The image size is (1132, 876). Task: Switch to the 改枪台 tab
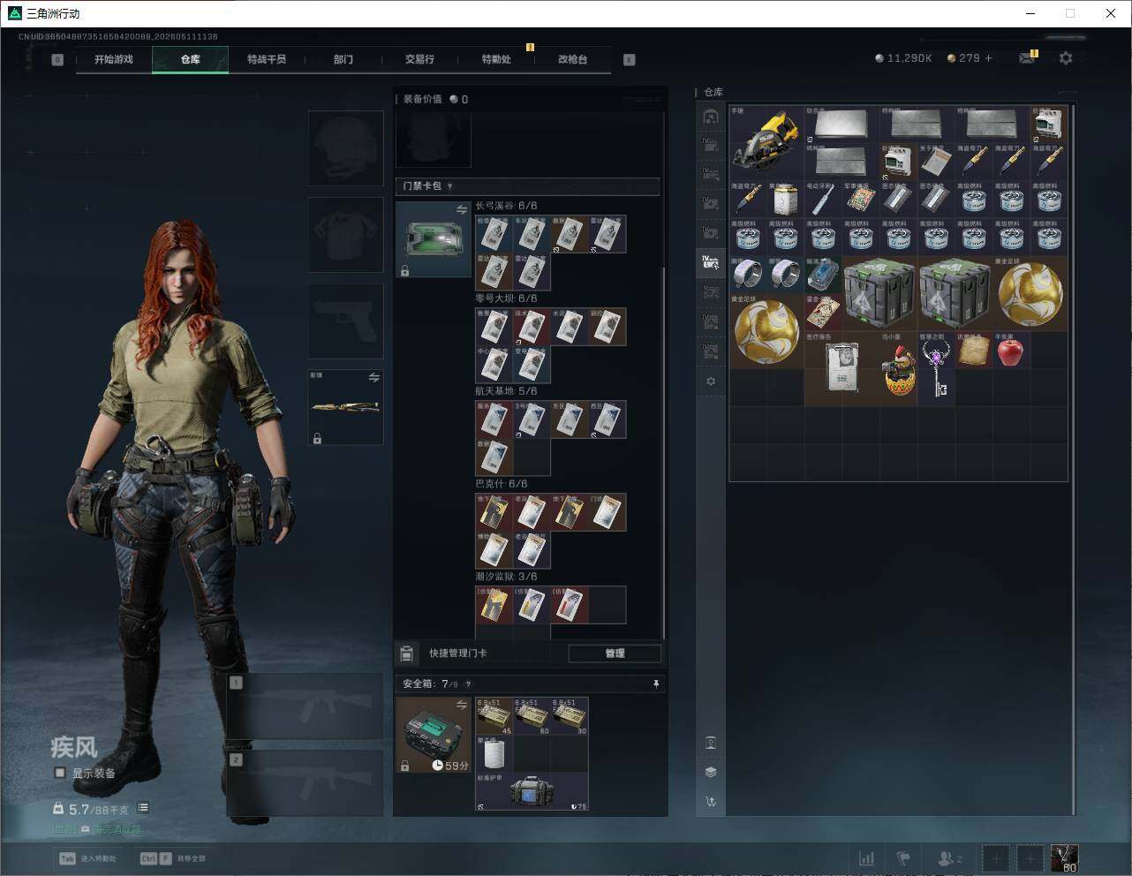[572, 59]
